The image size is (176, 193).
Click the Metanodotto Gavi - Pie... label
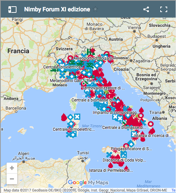click(73, 81)
